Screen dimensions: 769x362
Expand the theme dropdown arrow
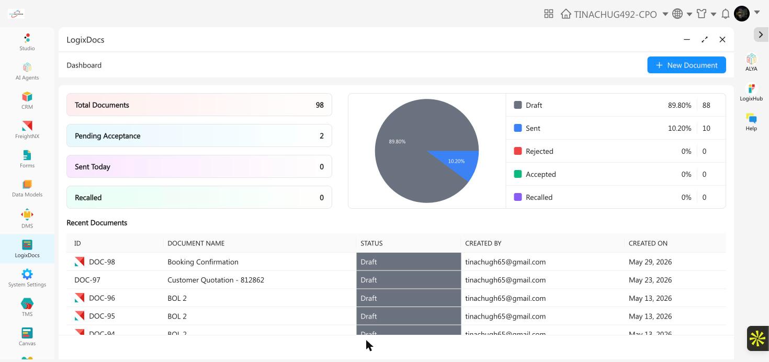coord(714,14)
